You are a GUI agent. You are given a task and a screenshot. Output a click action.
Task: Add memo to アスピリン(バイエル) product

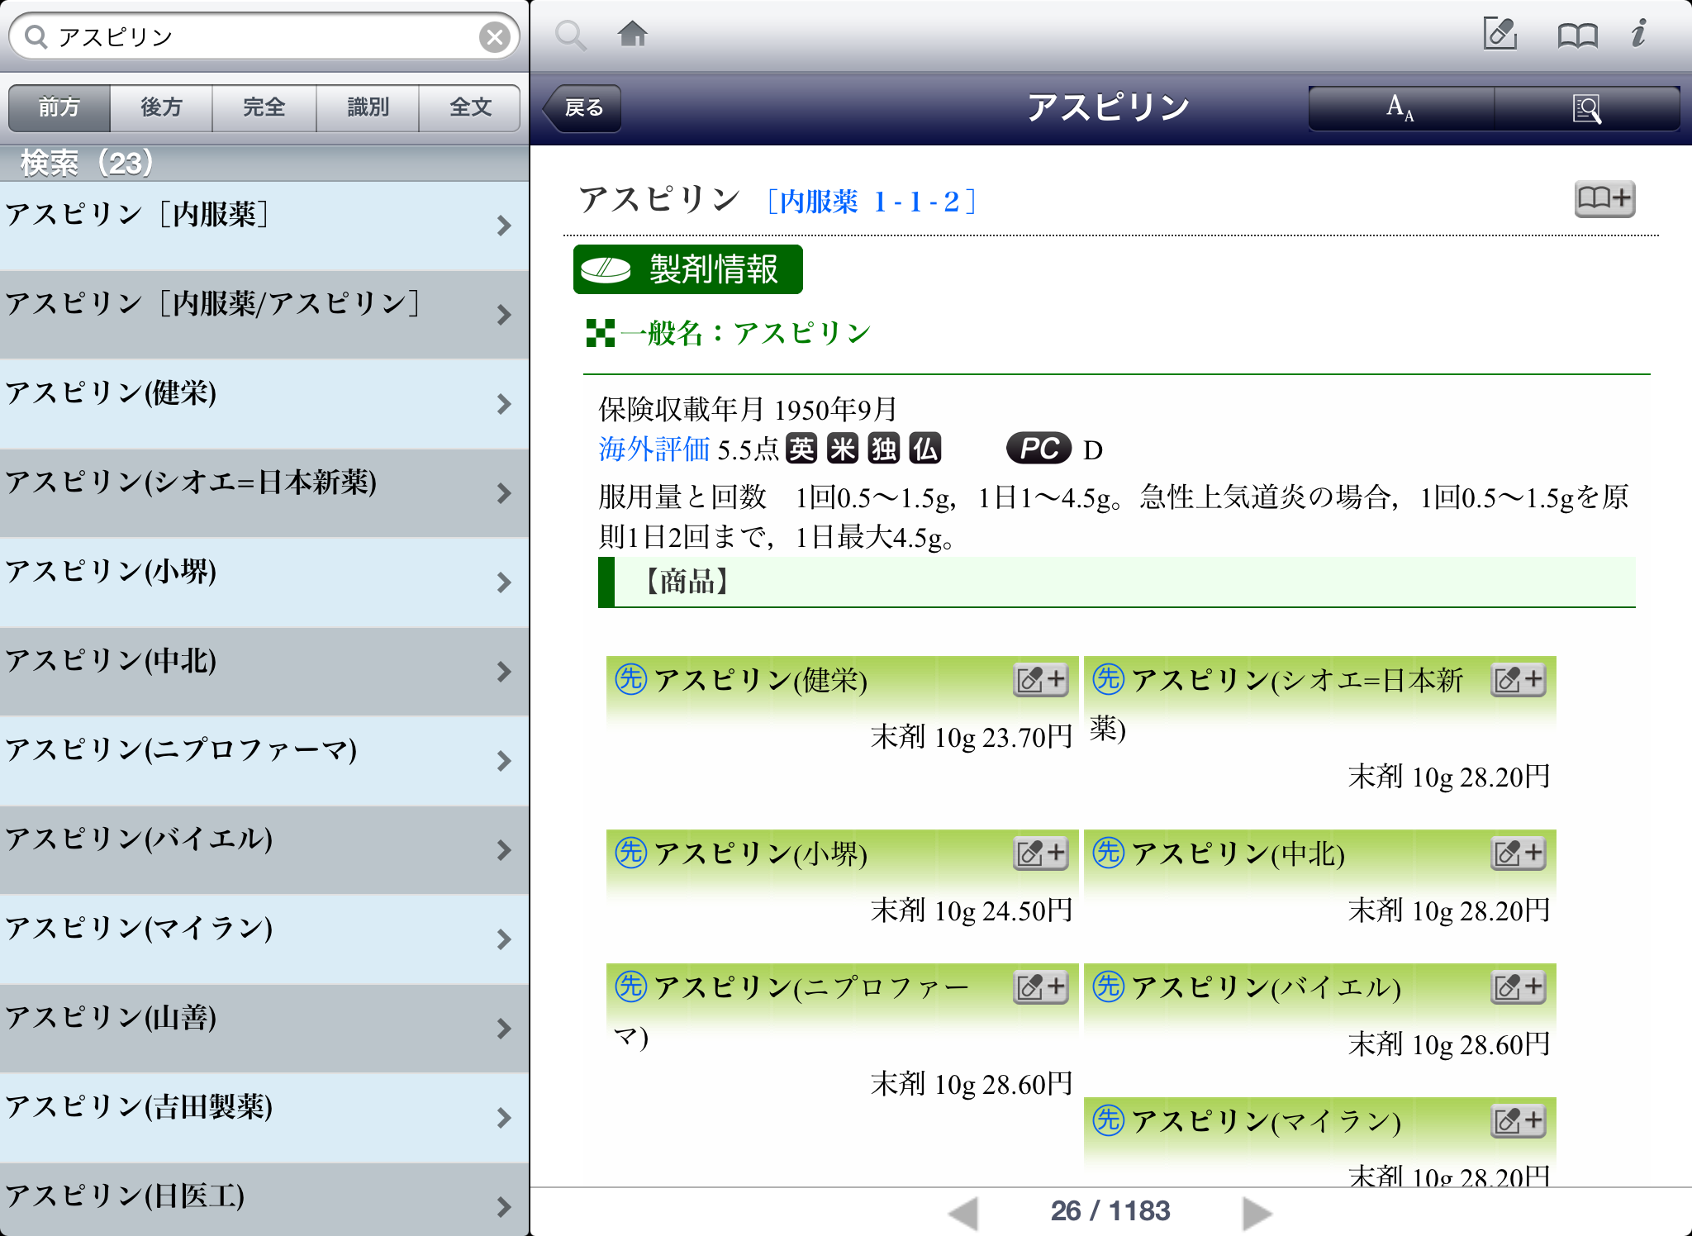click(1518, 986)
